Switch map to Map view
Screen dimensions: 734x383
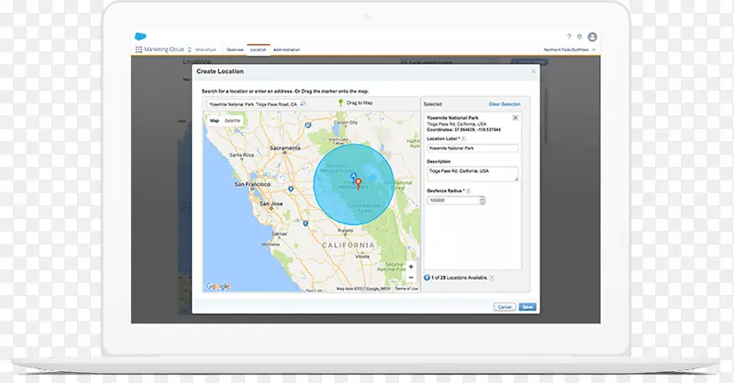(215, 120)
